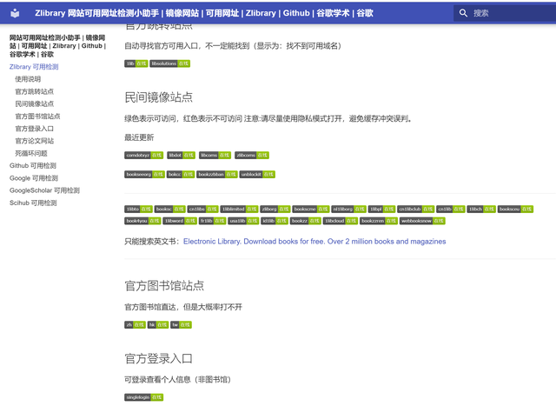
Task: Click the bookzzbban status badge
Action: pos(216,174)
